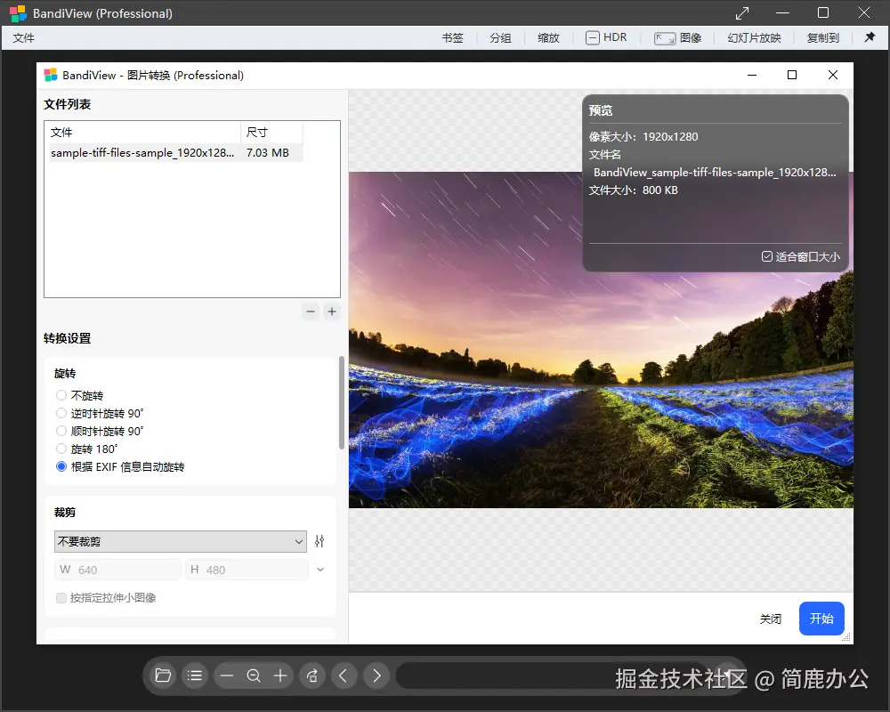
Task: Toggle 按指定拉伸小图像 checkbox
Action: click(61, 598)
